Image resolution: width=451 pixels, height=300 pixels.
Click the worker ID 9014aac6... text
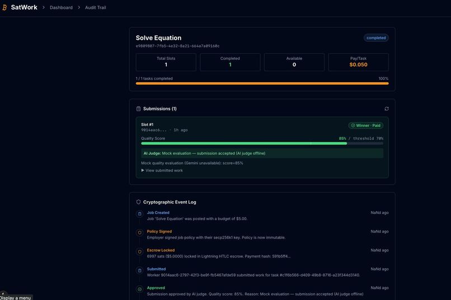click(x=153, y=130)
